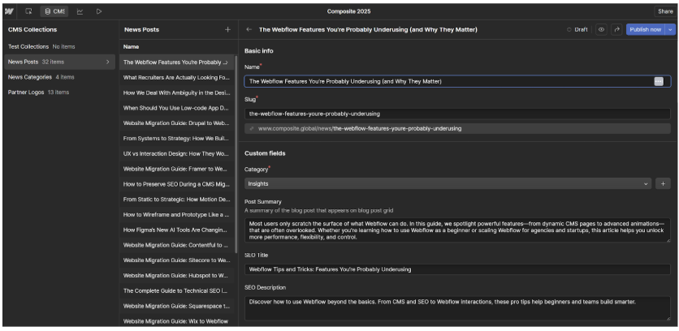Open 'How Figma's New AI Tools' post
The image size is (679, 331).
(x=177, y=230)
